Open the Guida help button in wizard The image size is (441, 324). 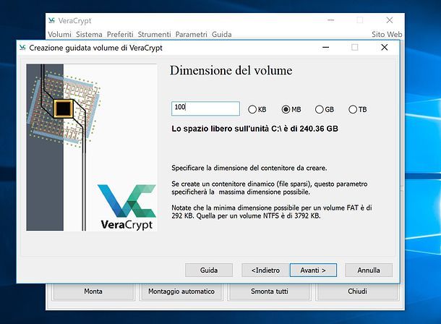pos(209,270)
